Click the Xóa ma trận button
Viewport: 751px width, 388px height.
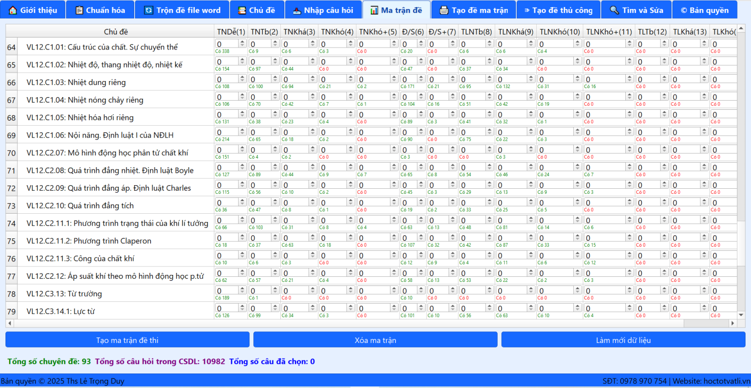[x=375, y=340]
